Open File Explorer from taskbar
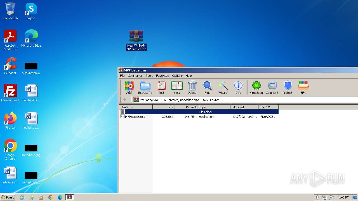The height and width of the screenshot is (201, 358). [32, 197]
